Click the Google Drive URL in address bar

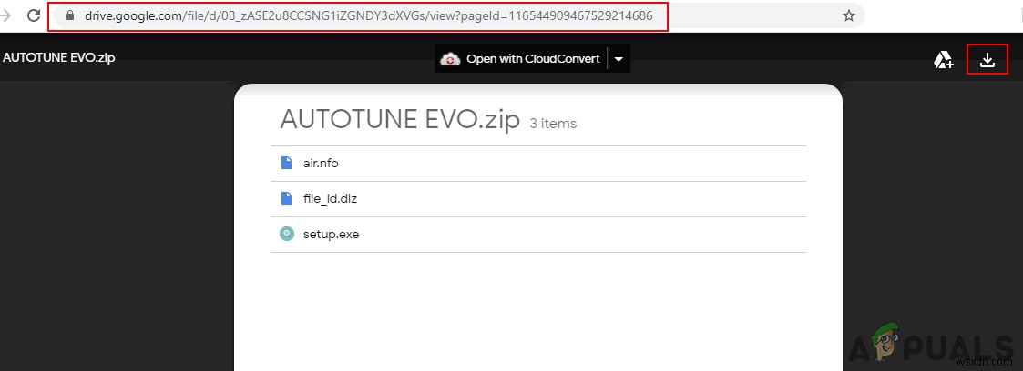click(x=369, y=15)
